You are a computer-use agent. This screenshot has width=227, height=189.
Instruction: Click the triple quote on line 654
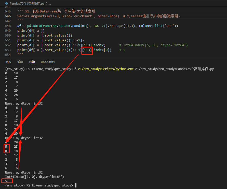[20, 54]
